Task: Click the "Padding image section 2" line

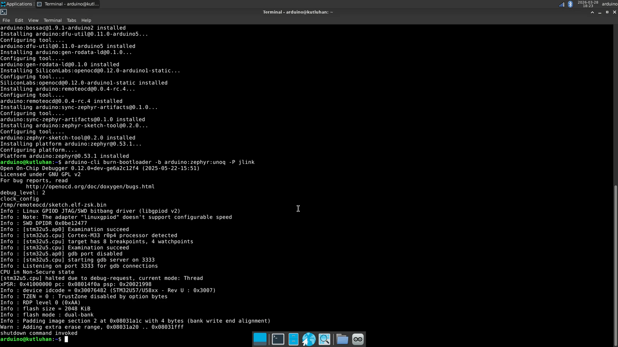Action: [x=135, y=321]
